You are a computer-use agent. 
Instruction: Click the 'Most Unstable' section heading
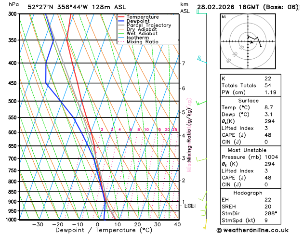point(247,150)
